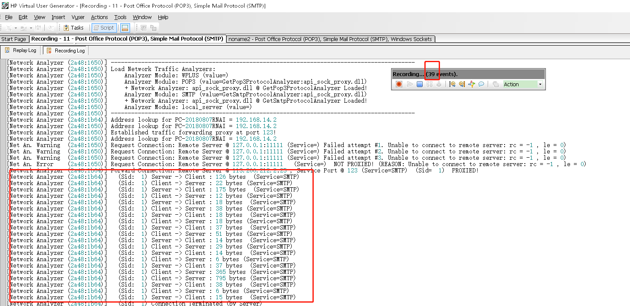Click the last icon in main toolbar
Screen dimensions: 630x306
[x=153, y=28]
